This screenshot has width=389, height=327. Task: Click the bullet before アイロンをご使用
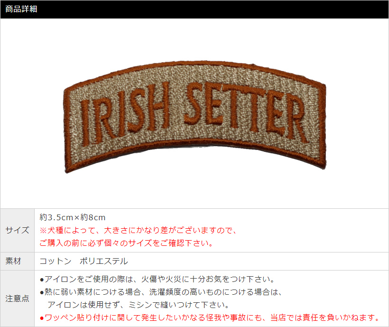click(42, 280)
